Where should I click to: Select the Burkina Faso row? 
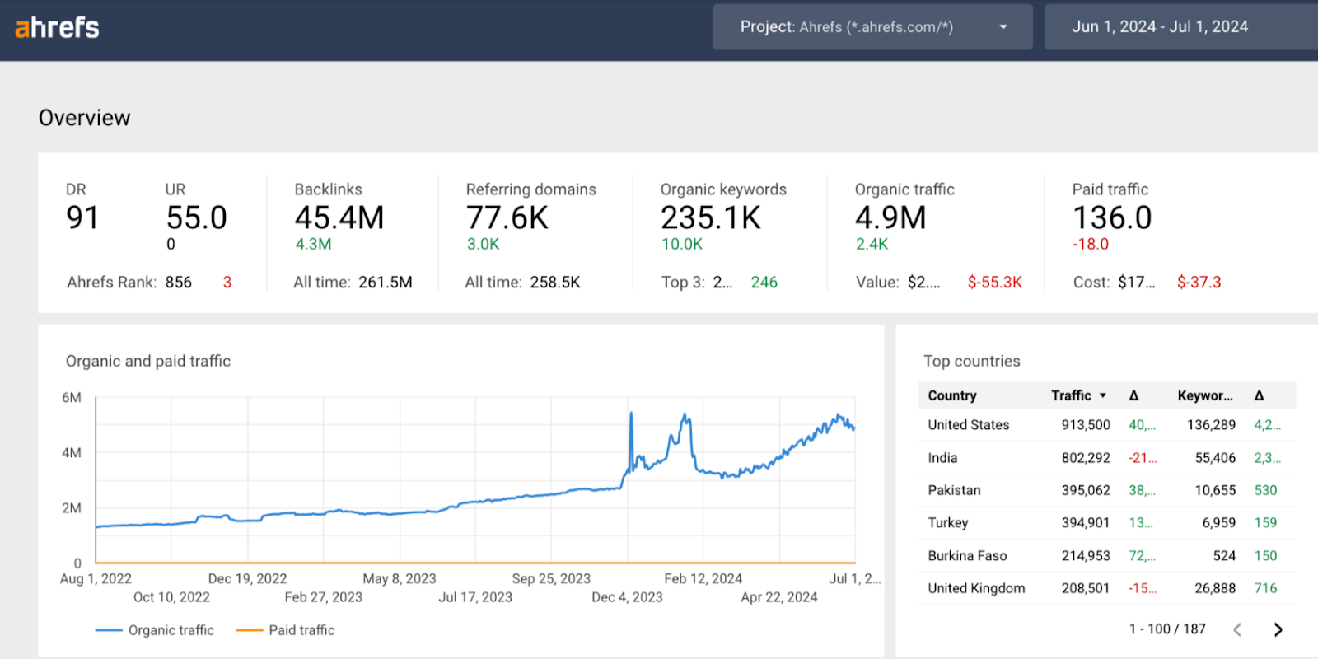tap(1107, 556)
